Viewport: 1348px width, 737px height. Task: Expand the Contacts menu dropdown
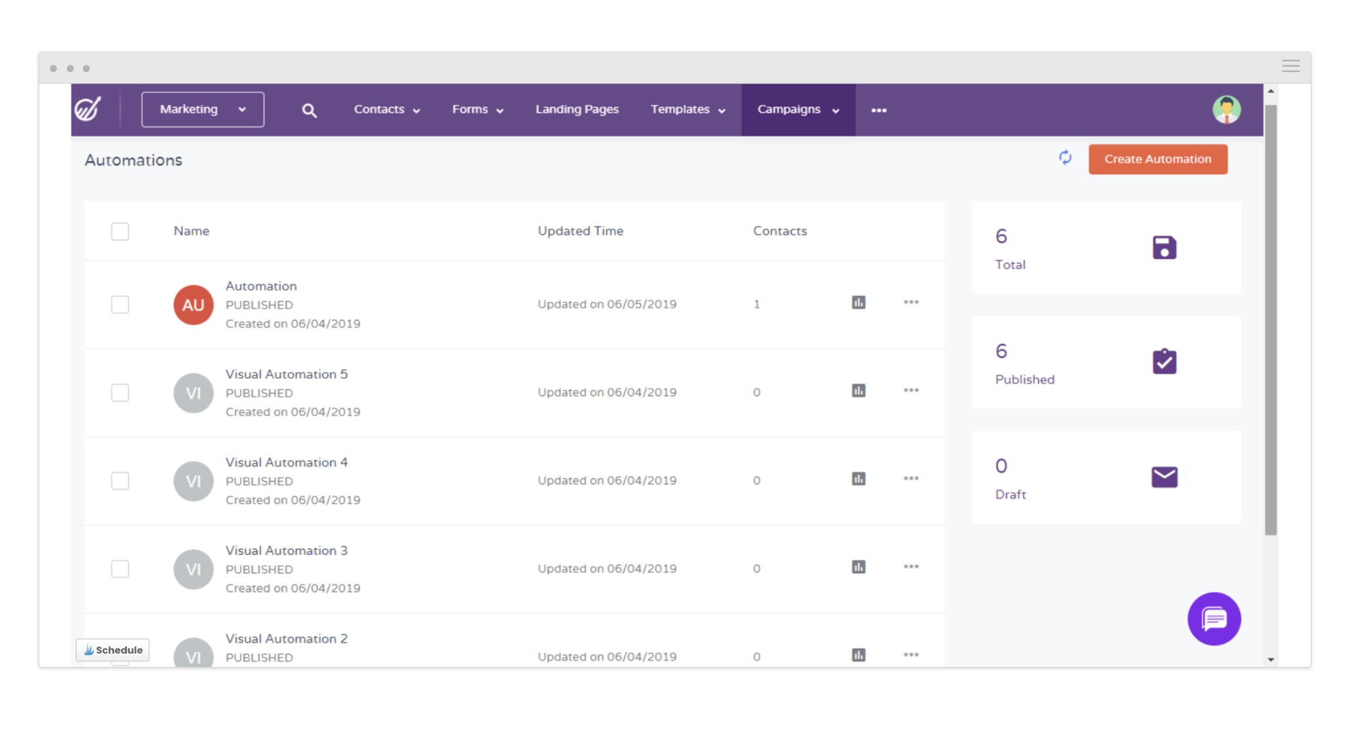[x=387, y=109]
